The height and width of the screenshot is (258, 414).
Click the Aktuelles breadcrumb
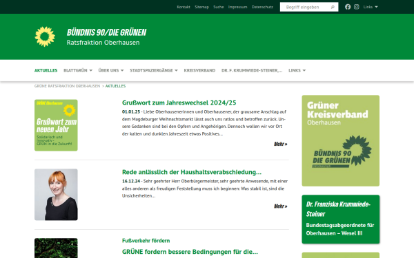pyautogui.click(x=115, y=86)
